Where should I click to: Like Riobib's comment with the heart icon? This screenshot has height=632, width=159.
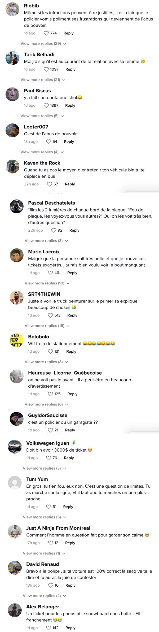point(46,33)
